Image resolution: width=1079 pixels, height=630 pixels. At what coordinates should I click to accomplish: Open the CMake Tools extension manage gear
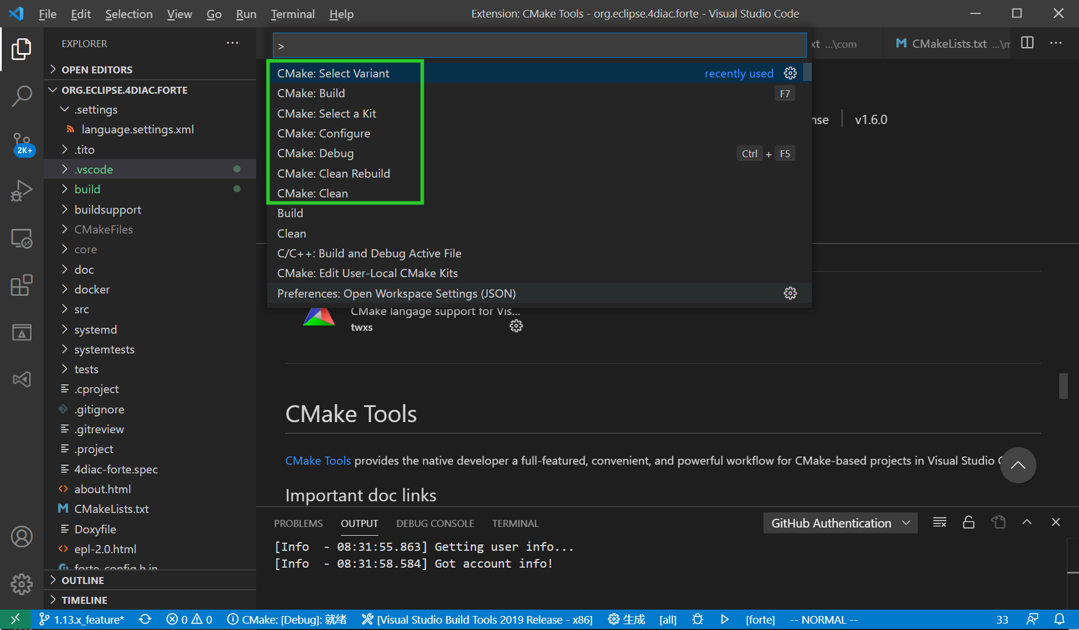[516, 325]
